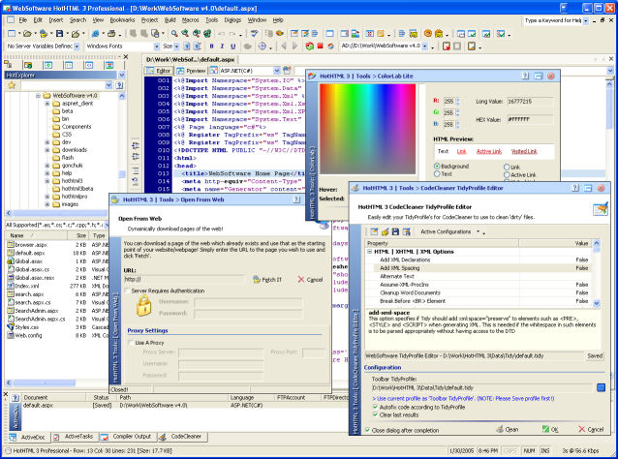The image size is (618, 459).
Task: Open the No Server Variables Defined dropdown
Action: [77, 46]
